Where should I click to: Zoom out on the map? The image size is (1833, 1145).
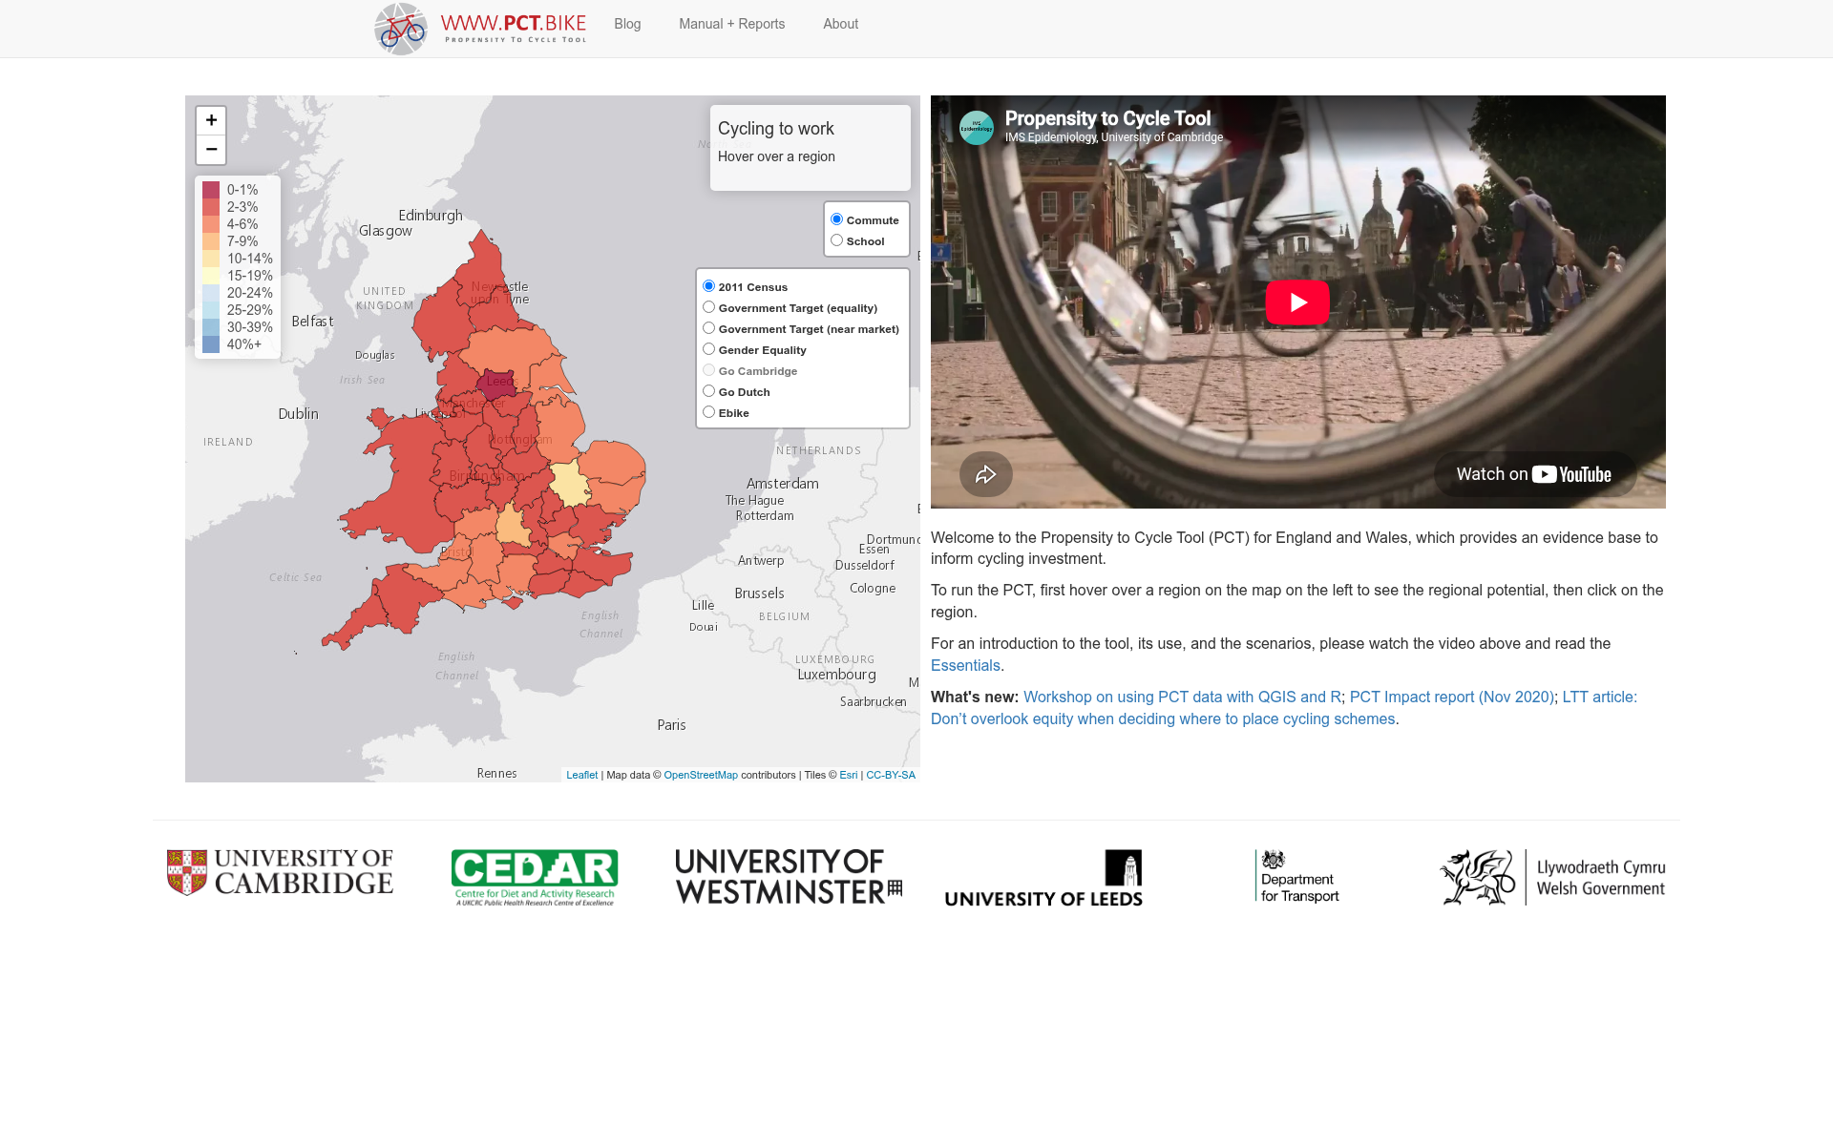coord(211,150)
